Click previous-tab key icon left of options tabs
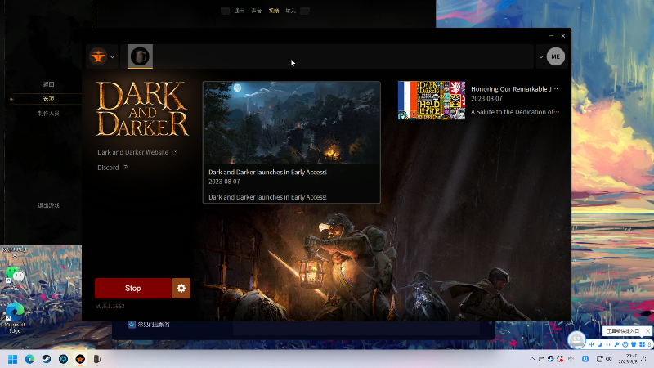 226,11
